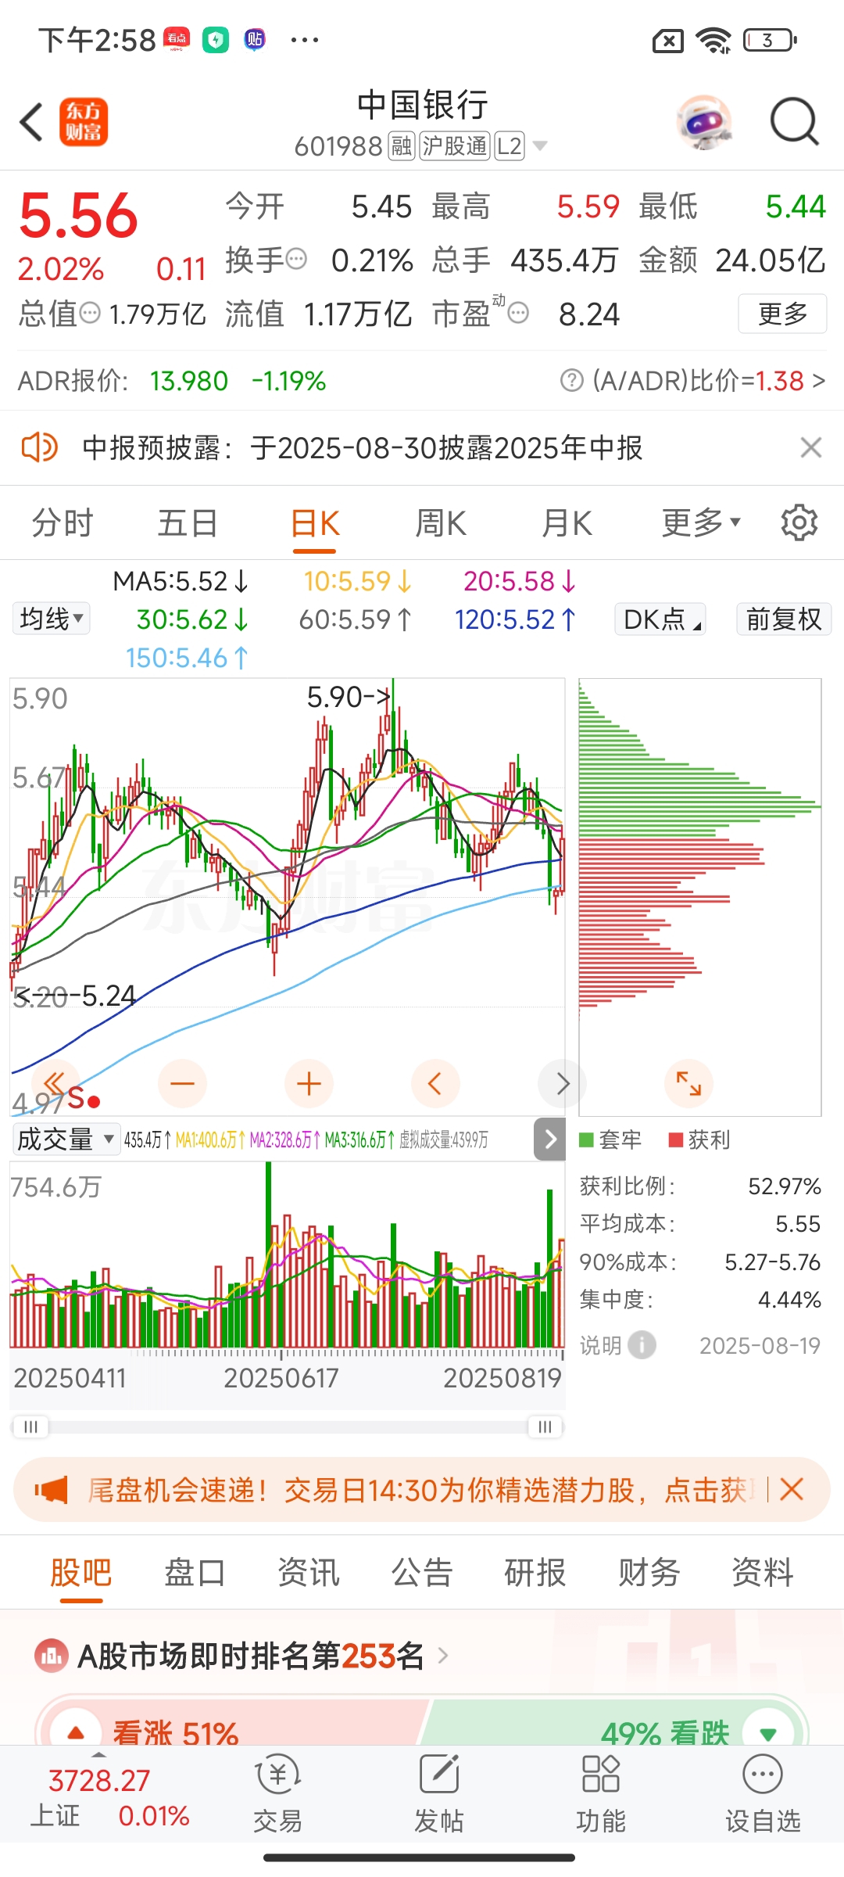
Task: Open the robot assistant avatar
Action: coord(705,122)
